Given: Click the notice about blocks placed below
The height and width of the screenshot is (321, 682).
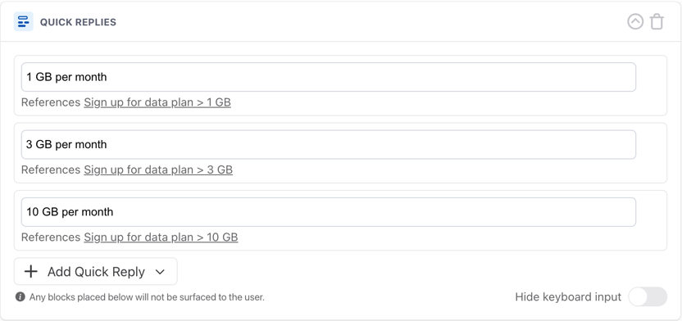Looking at the screenshot, I should point(147,297).
